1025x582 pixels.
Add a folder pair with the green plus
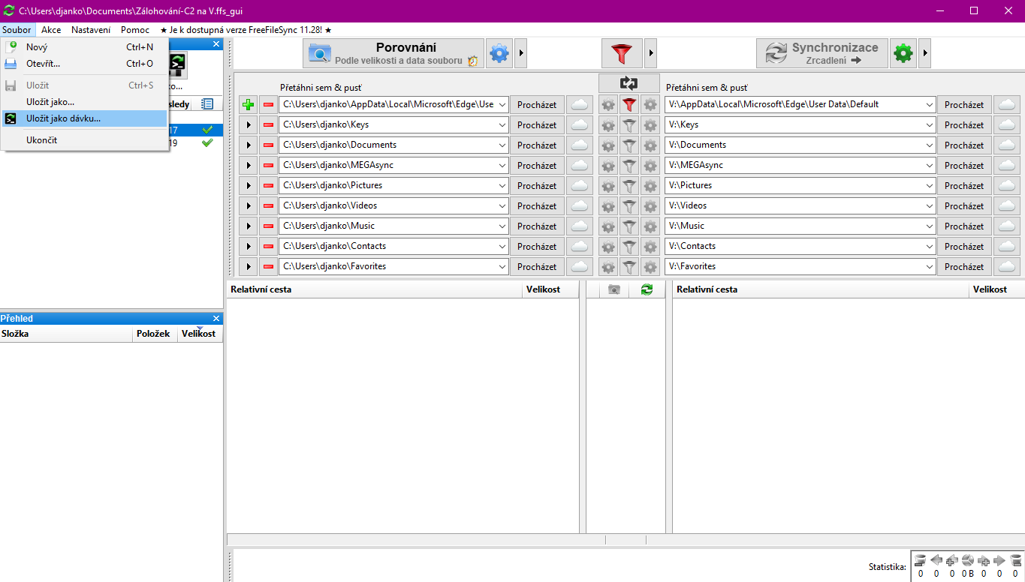click(248, 105)
